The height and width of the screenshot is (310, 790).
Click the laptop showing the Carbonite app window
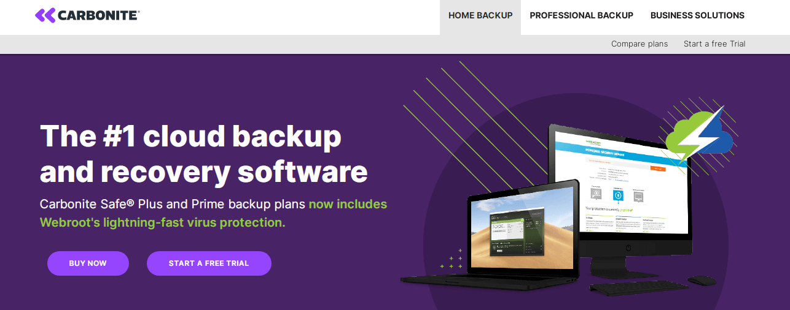click(x=491, y=236)
